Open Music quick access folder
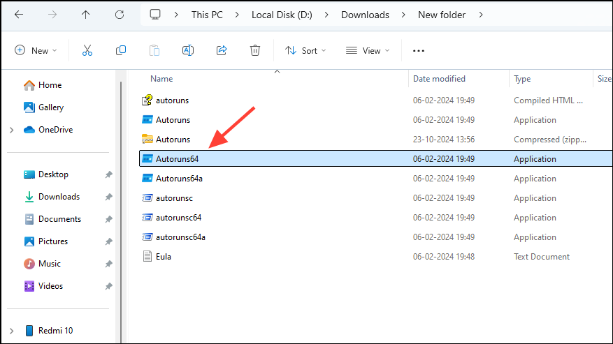This screenshot has height=344, width=613. click(x=42, y=264)
